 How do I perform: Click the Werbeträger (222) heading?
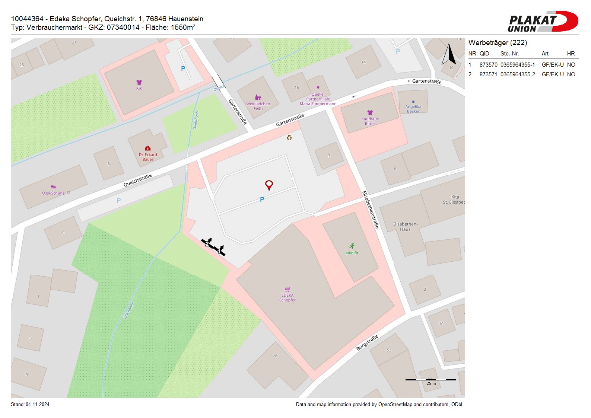(498, 43)
